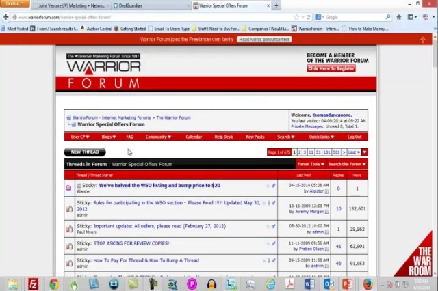Open File Explorer folder in taskbar

click(13, 284)
